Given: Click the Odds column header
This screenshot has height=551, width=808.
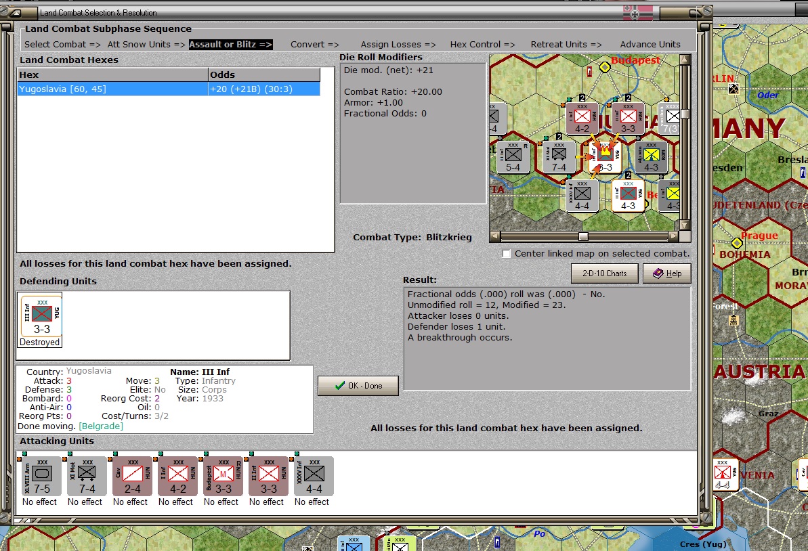Looking at the screenshot, I should pos(264,74).
